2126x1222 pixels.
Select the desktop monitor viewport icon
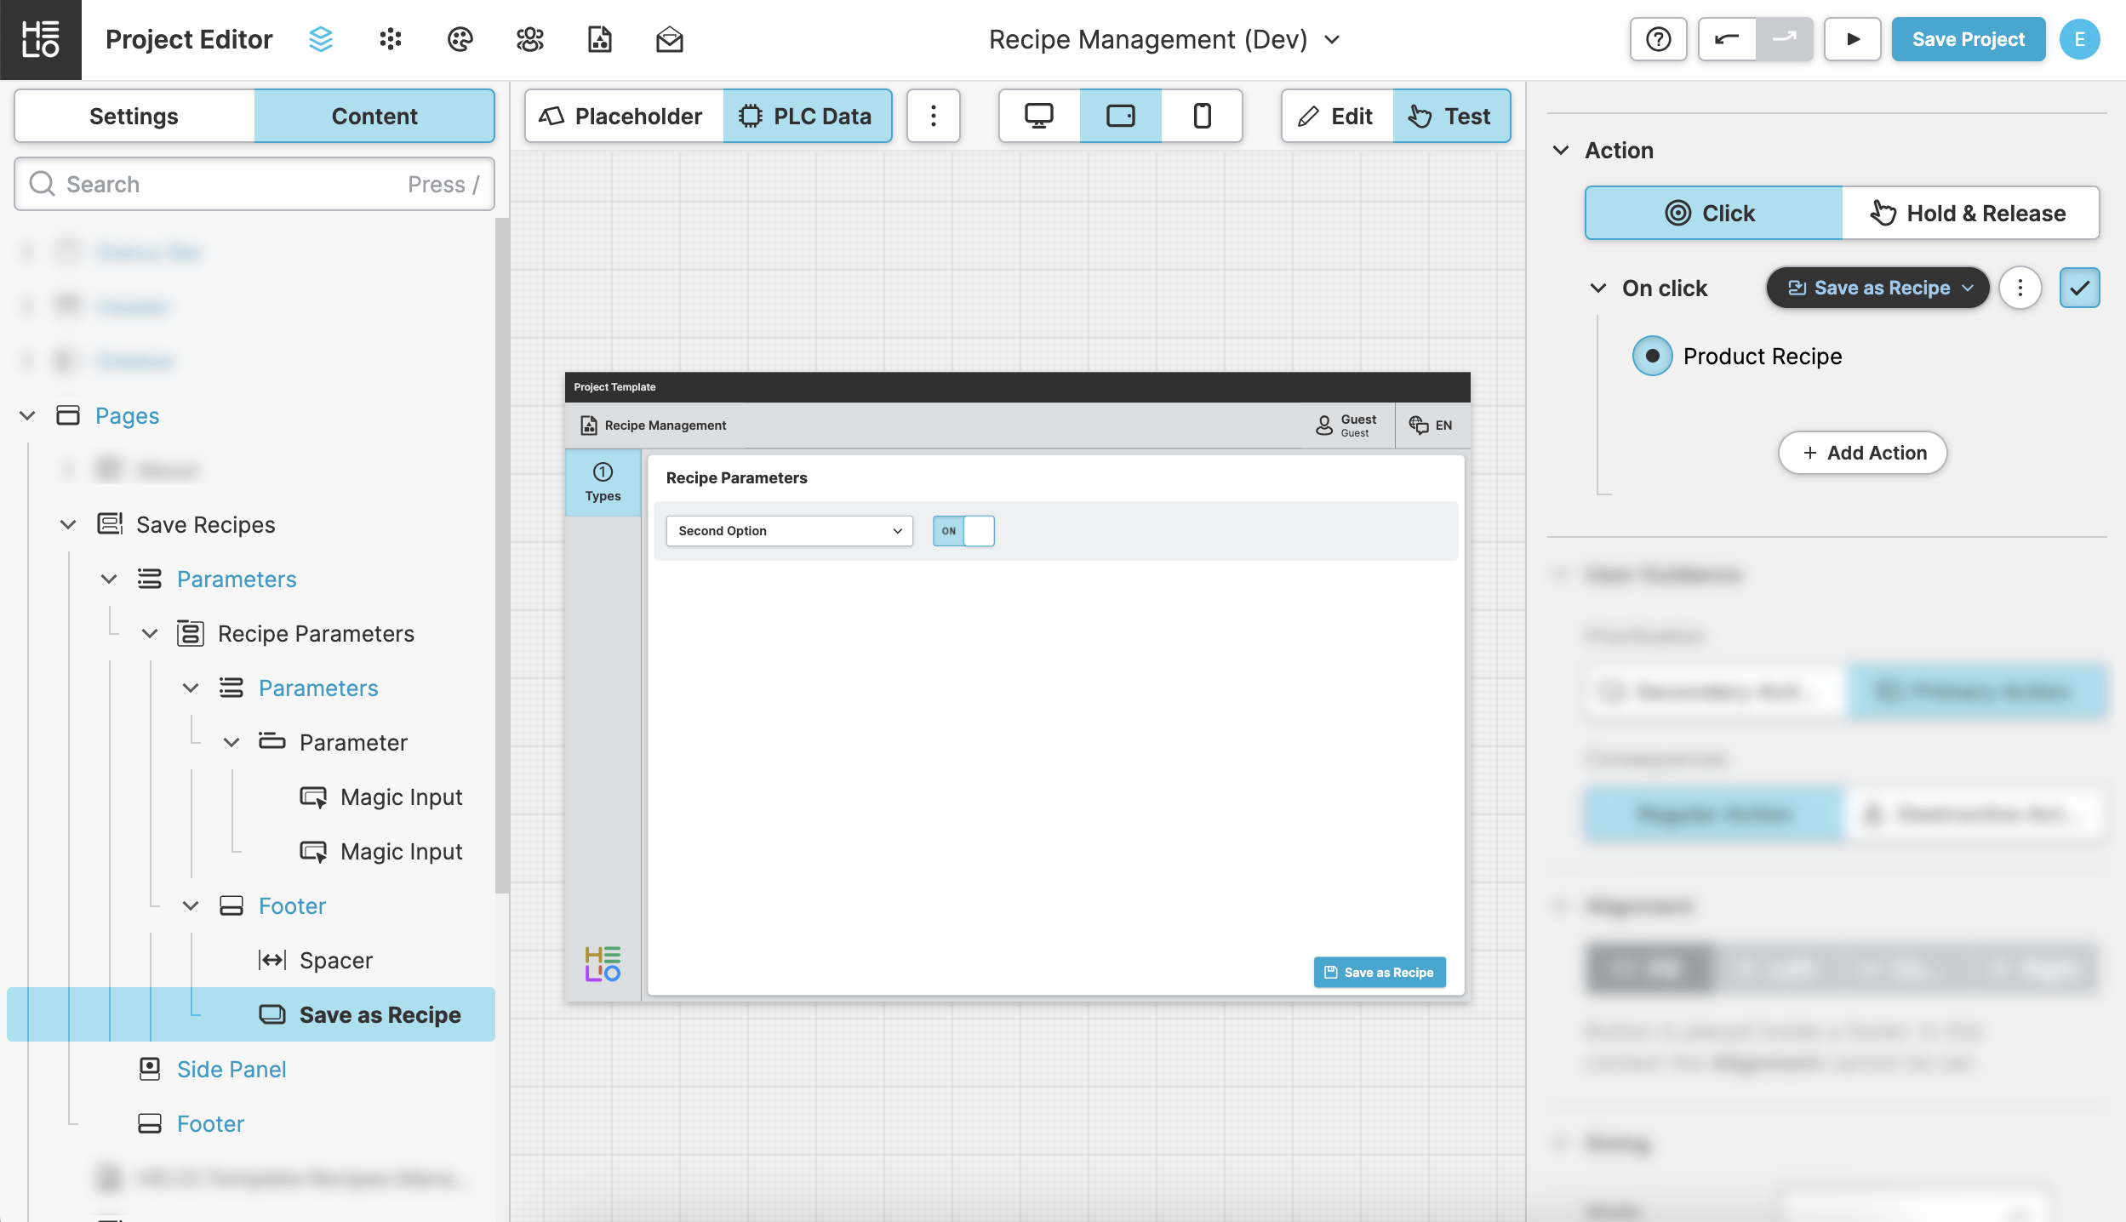(x=1038, y=116)
